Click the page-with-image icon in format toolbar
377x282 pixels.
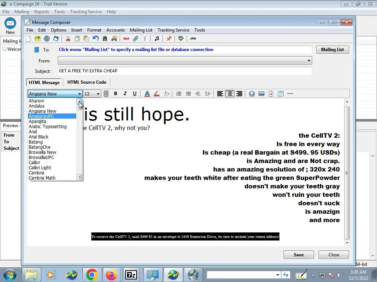[x=271, y=94]
